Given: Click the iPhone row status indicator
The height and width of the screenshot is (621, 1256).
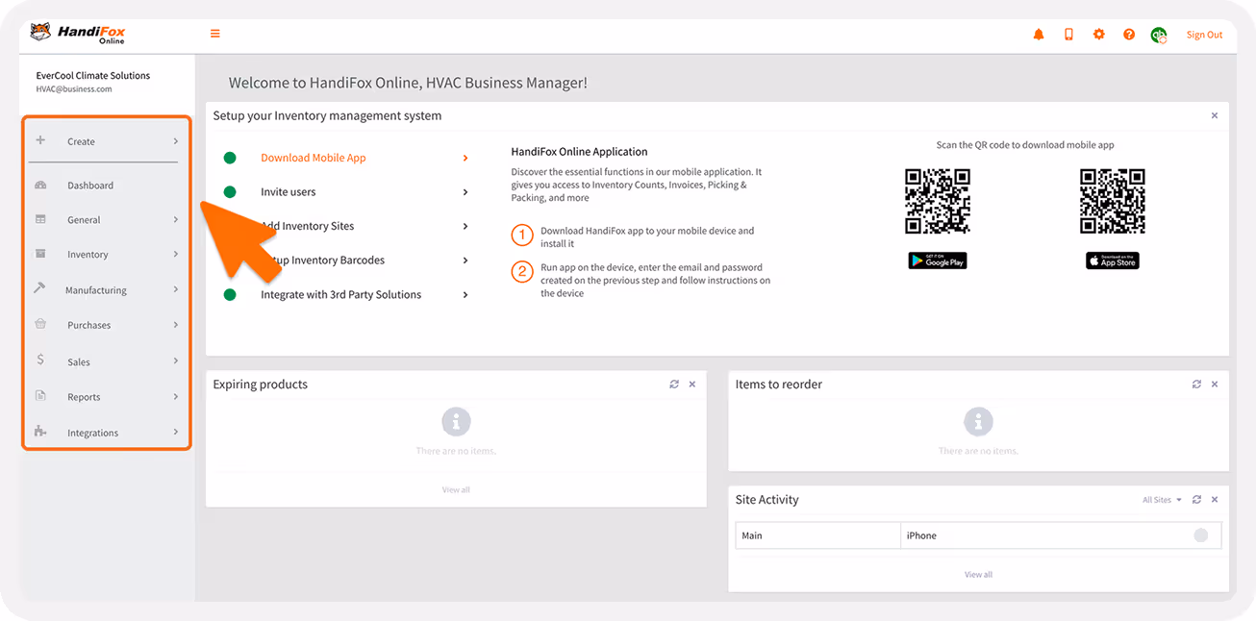Looking at the screenshot, I should click(x=1201, y=535).
